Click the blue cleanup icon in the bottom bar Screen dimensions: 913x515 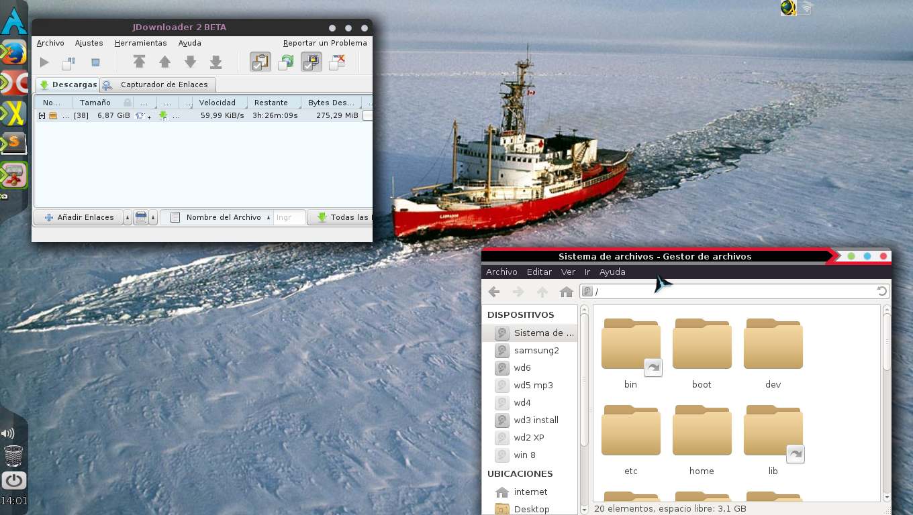coord(141,217)
